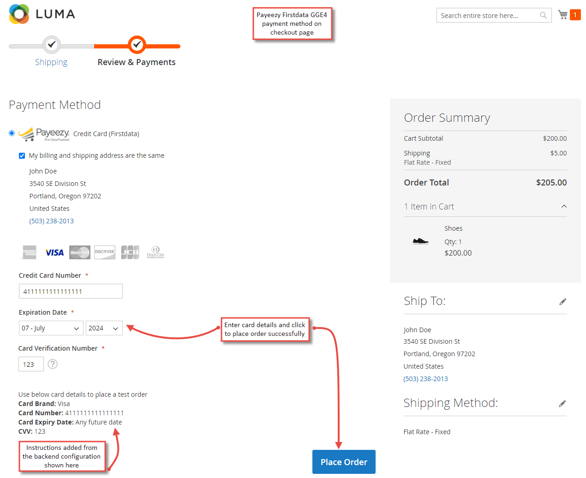
Task: Open the Card Verification Number help tooltip
Action: pyautogui.click(x=52, y=364)
